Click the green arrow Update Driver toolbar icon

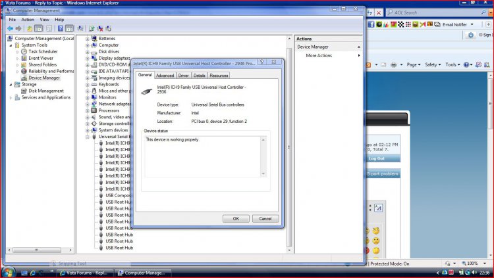coord(92,29)
